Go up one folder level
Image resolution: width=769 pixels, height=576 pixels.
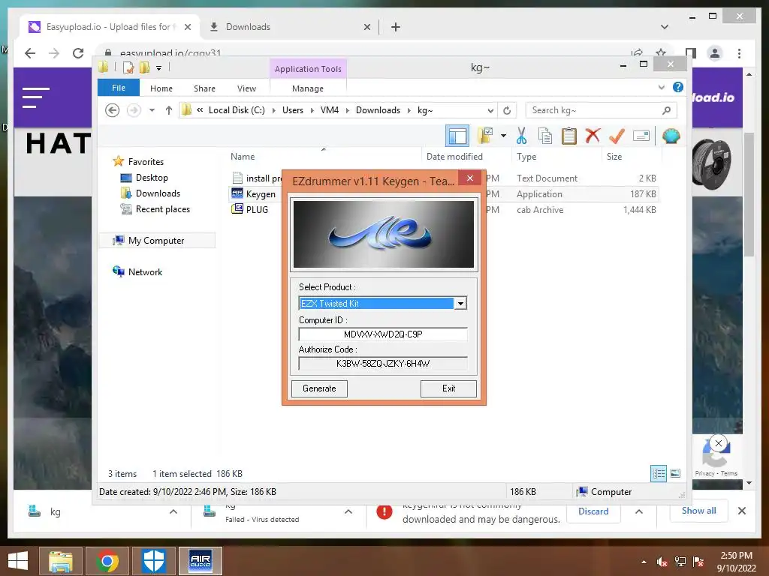click(169, 110)
